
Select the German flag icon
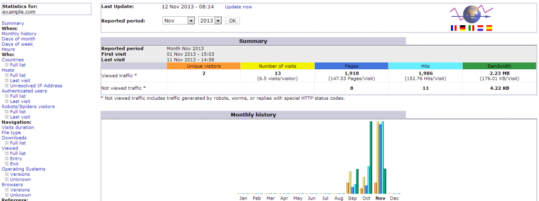pos(463,28)
